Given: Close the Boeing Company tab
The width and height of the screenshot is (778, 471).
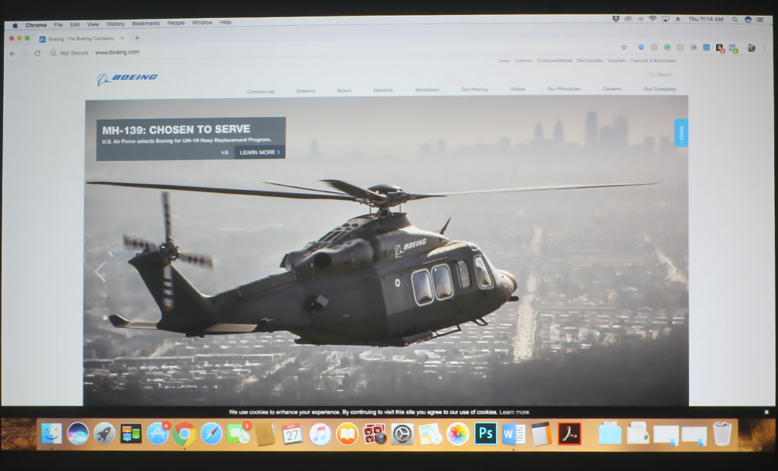Looking at the screenshot, I should click(122, 38).
